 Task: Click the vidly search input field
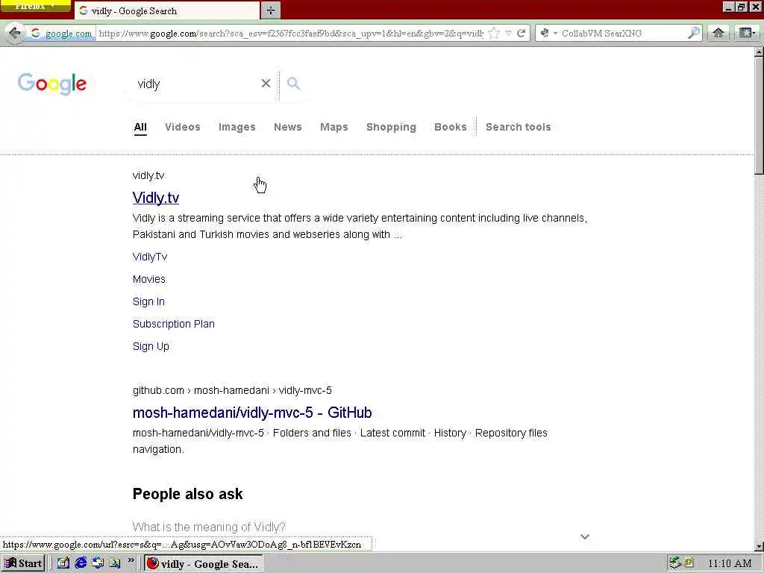pyautogui.click(x=195, y=84)
